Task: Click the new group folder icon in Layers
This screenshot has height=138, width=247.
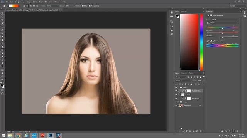Action: coord(193,131)
